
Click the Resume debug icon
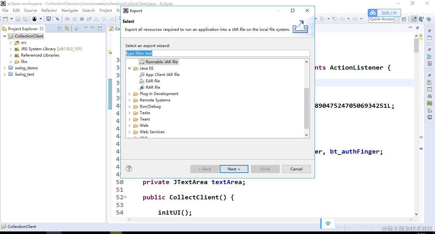click(67, 19)
